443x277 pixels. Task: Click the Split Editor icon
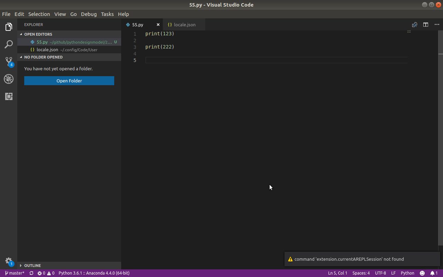[x=425, y=25]
